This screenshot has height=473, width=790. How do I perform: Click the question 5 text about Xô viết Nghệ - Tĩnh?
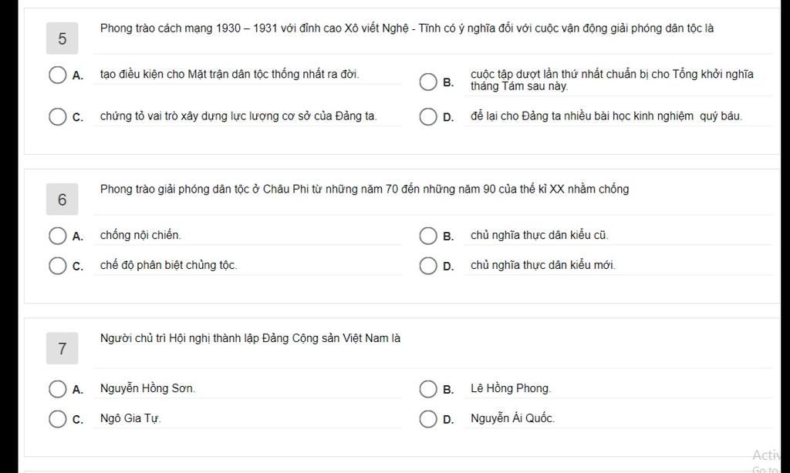point(407,29)
